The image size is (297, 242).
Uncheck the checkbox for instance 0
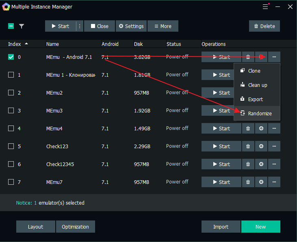[x=11, y=57]
